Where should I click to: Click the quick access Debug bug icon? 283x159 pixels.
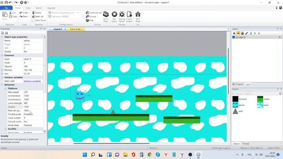pos(26,3)
